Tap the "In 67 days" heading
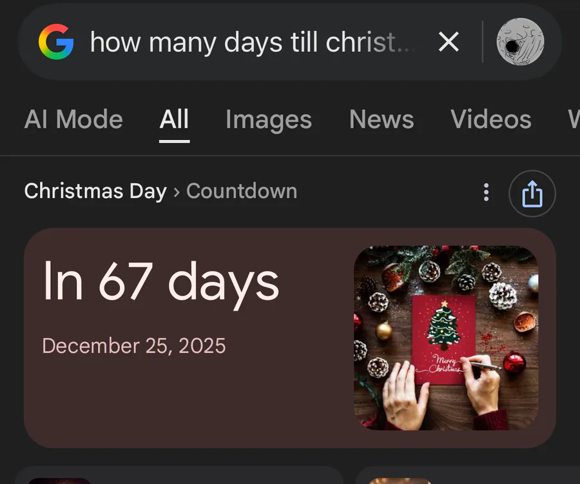Viewport: 580px width, 484px height. [160, 282]
